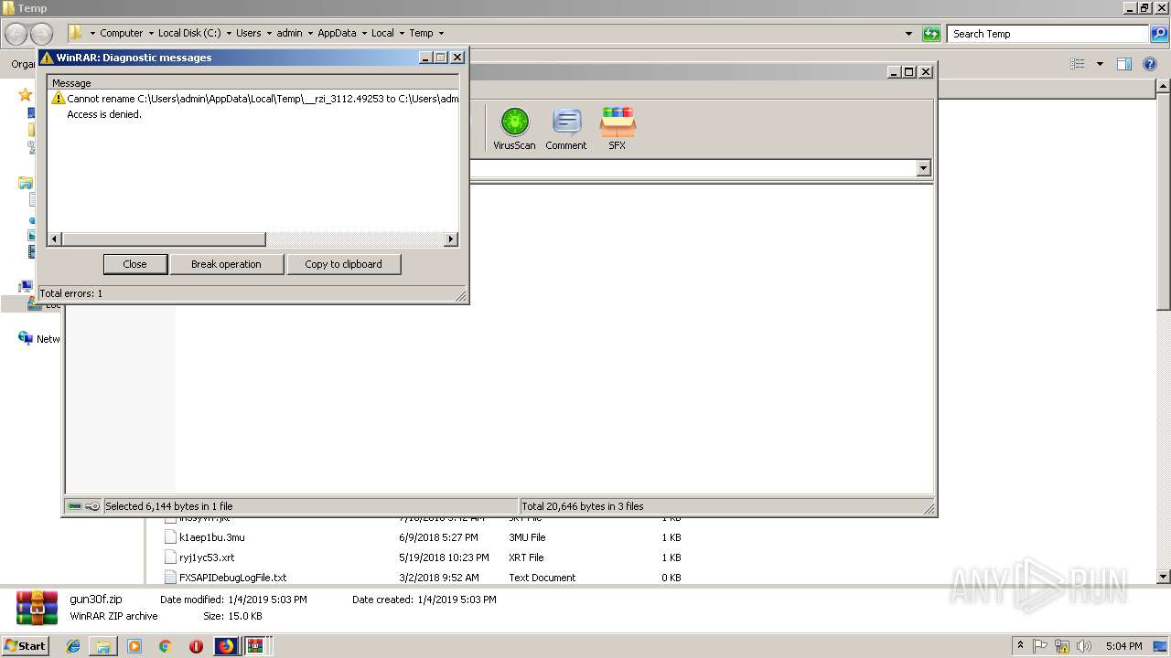Click the network tray icon
The image size is (1171, 658).
1061,646
